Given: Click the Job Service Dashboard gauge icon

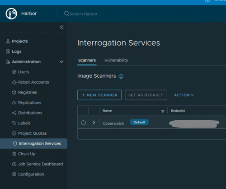Looking at the screenshot, I should [x=14, y=164].
